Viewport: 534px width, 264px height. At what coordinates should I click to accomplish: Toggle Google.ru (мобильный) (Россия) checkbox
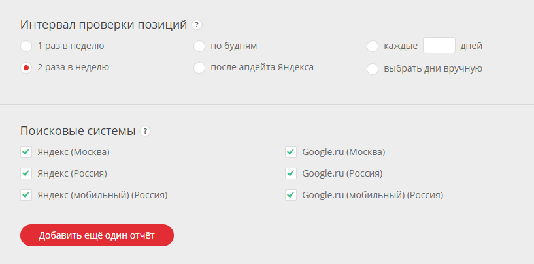point(291,195)
